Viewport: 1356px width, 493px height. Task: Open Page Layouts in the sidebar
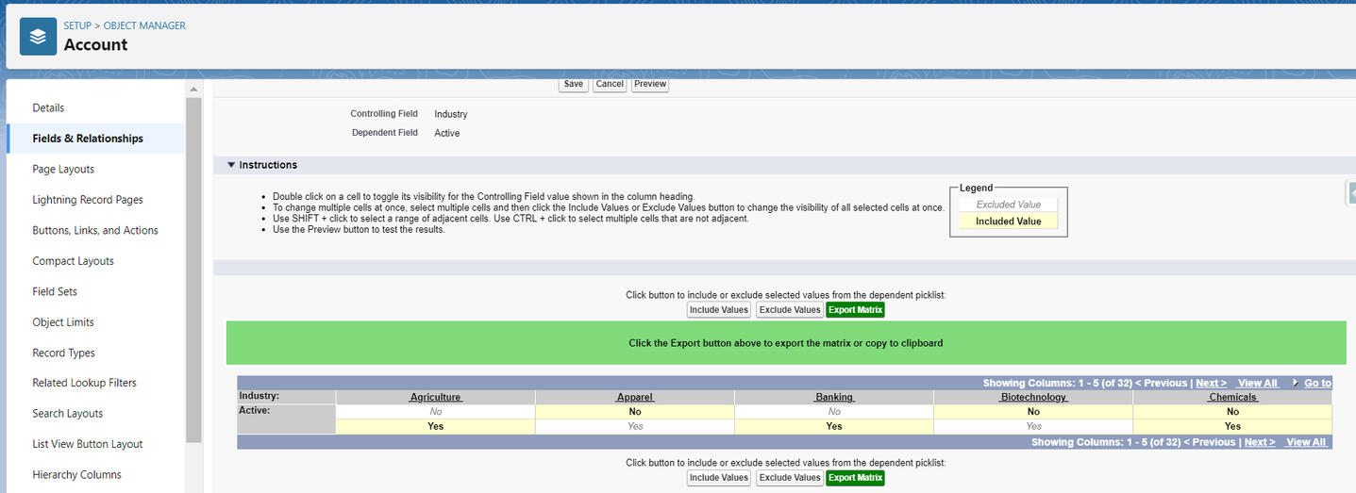[63, 169]
